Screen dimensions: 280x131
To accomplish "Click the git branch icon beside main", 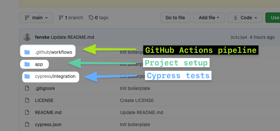I will pyautogui.click(x=27, y=18).
